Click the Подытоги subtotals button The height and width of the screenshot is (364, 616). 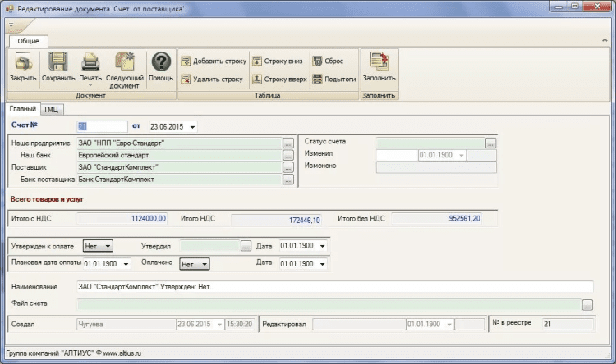pyautogui.click(x=333, y=80)
